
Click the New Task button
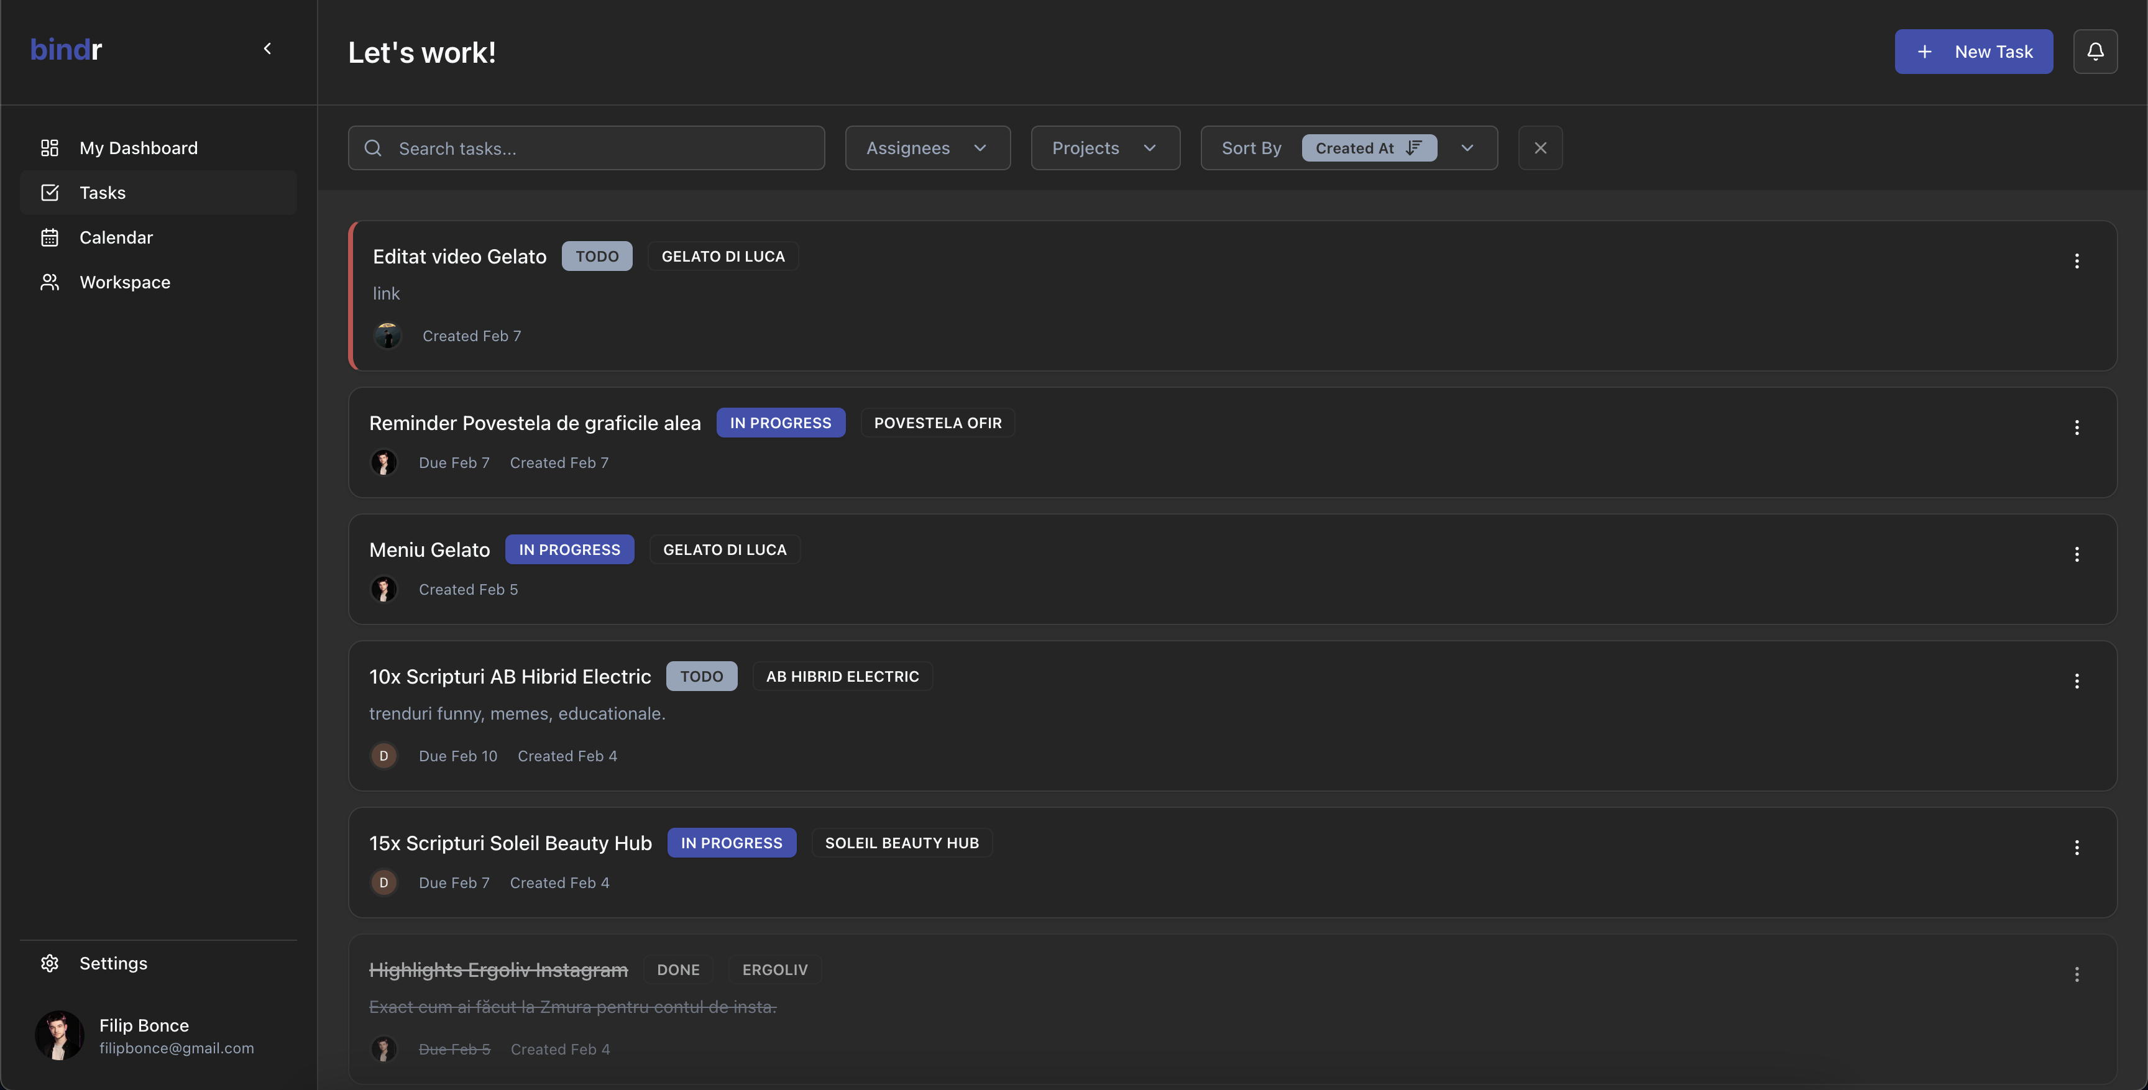[1973, 52]
